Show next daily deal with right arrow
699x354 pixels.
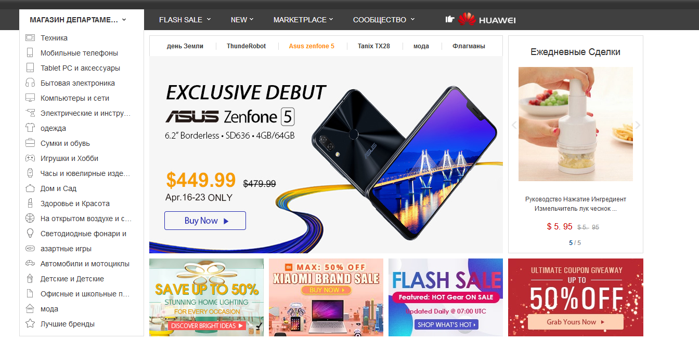638,125
